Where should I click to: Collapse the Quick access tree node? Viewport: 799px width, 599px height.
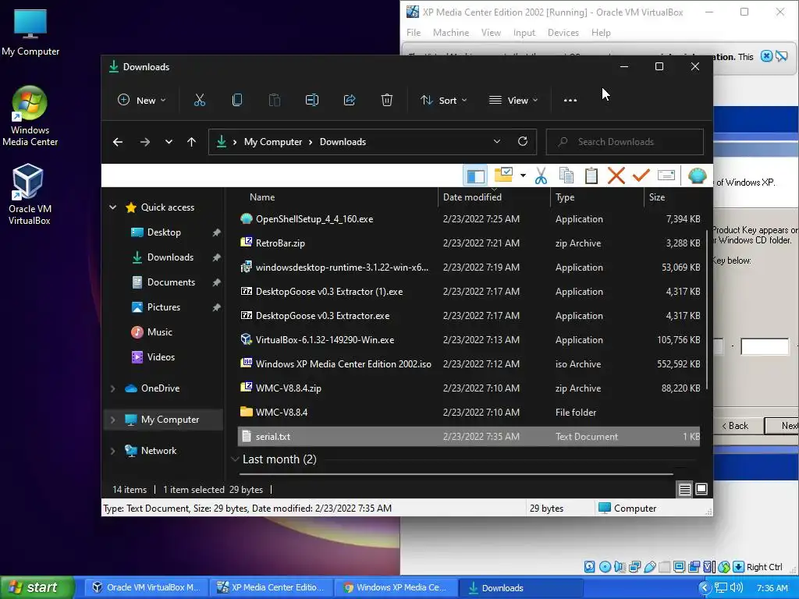tap(112, 207)
